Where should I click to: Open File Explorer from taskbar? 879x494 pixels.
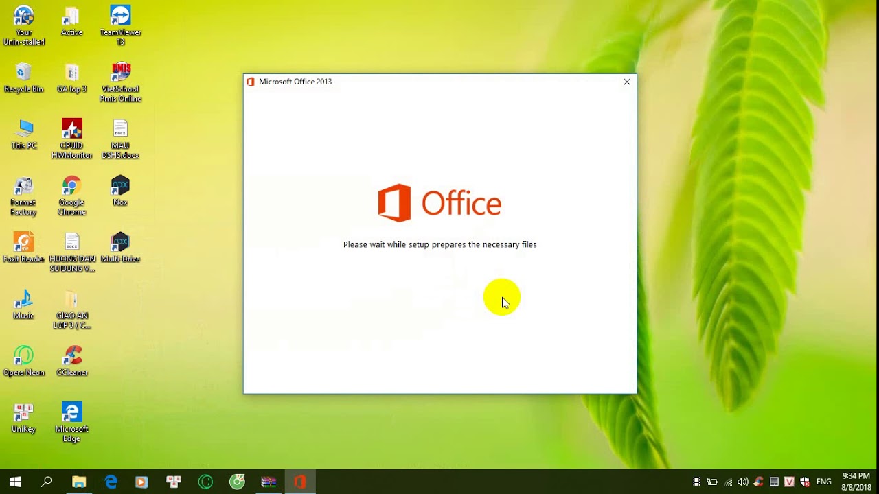coord(79,482)
